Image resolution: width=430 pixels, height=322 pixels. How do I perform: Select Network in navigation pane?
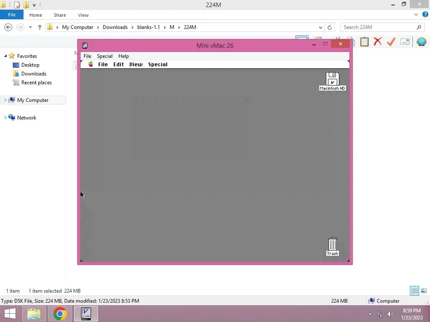tap(26, 117)
